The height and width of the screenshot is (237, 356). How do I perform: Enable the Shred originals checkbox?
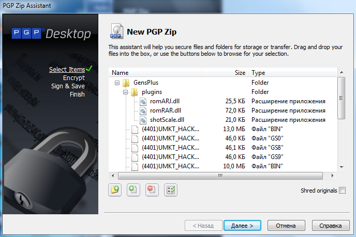[343, 191]
